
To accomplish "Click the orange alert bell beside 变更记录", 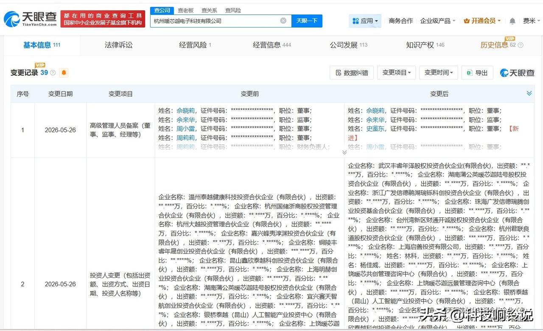I will coord(64,73).
